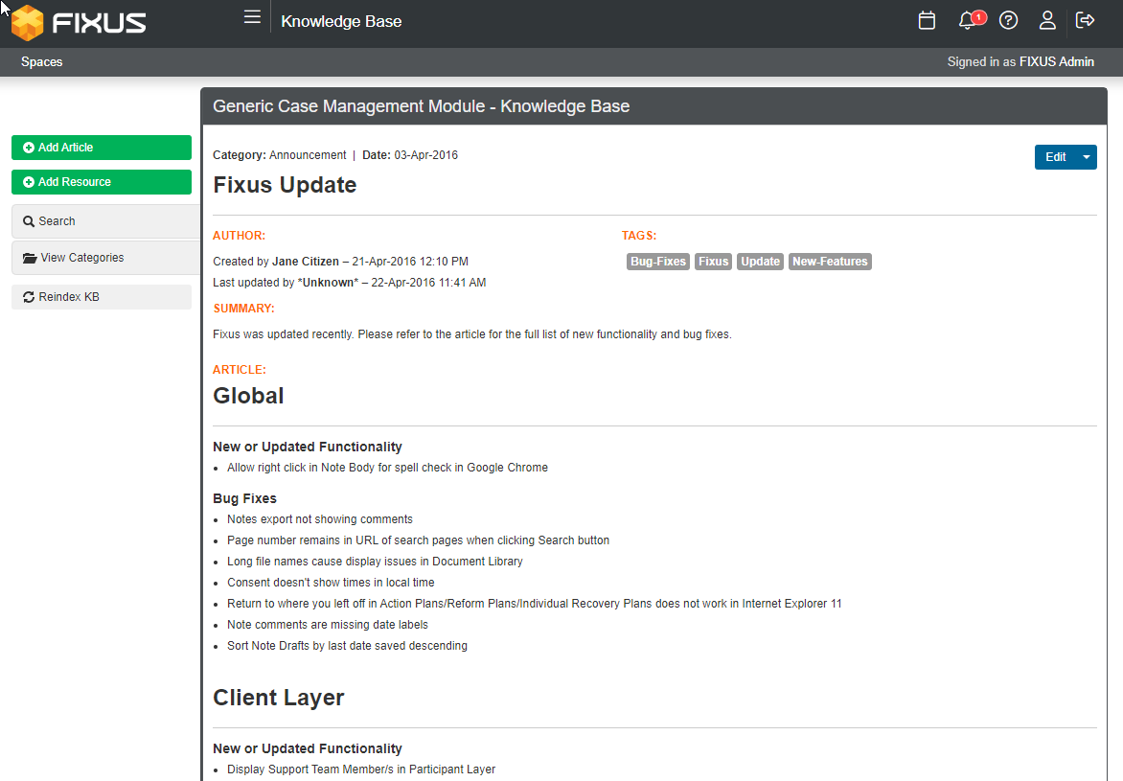Click the Add Resource button
The height and width of the screenshot is (781, 1123).
click(x=101, y=182)
